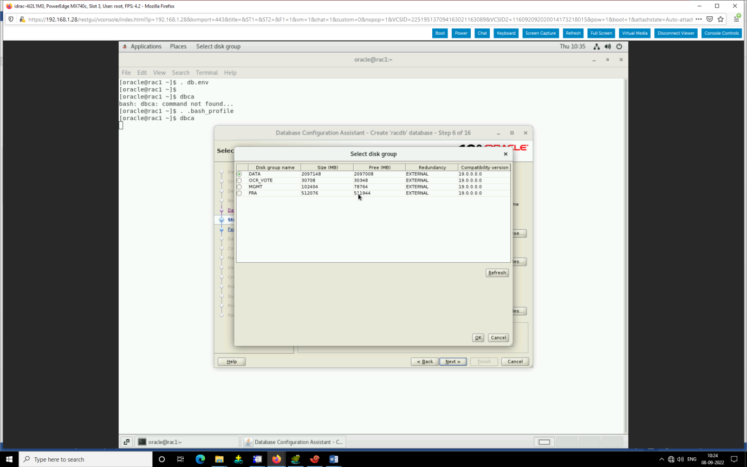The height and width of the screenshot is (467, 747).
Task: Click the iDRAC Power button
Action: [x=461, y=33]
